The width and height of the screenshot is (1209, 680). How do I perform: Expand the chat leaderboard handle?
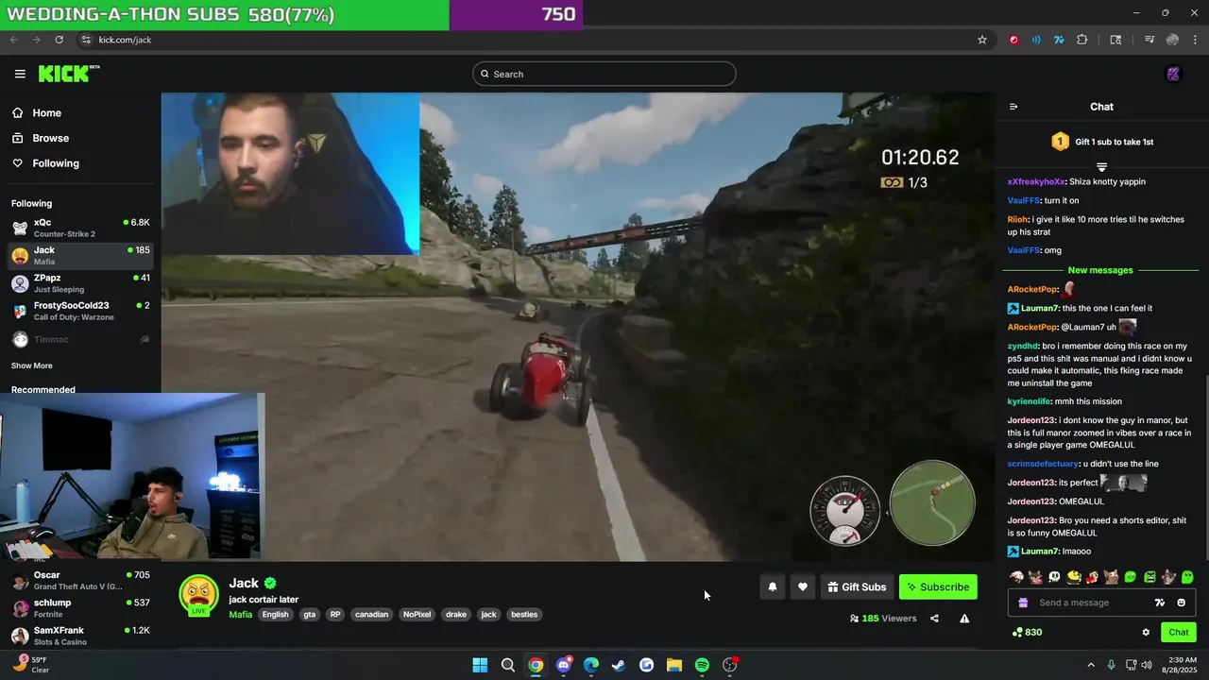[1101, 167]
